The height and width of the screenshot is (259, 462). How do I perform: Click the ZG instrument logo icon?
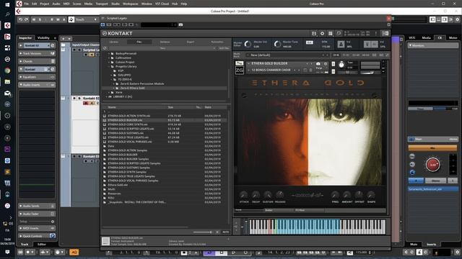coord(239,71)
